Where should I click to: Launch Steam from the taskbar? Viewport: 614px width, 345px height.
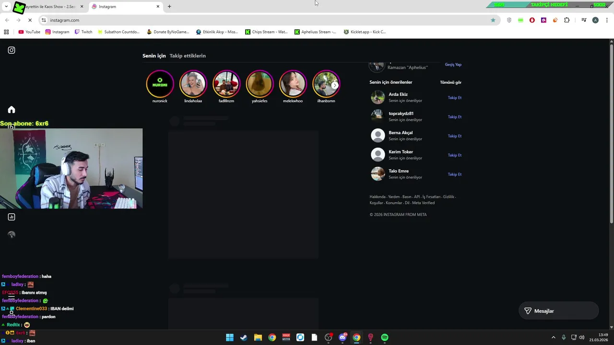point(244,337)
